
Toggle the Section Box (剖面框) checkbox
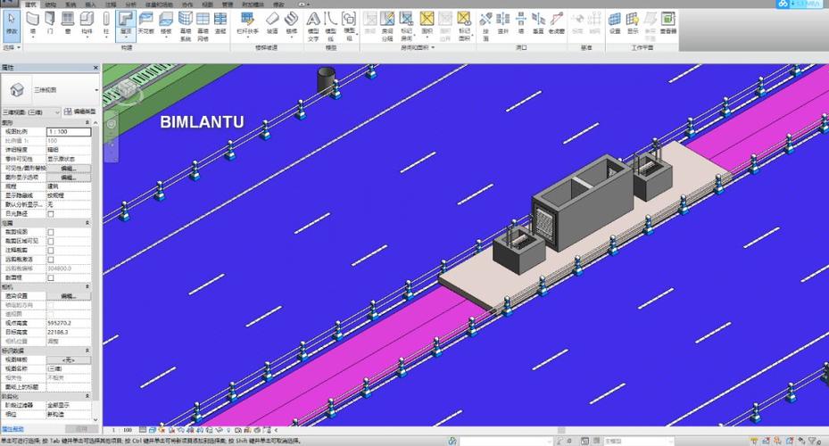click(x=51, y=278)
